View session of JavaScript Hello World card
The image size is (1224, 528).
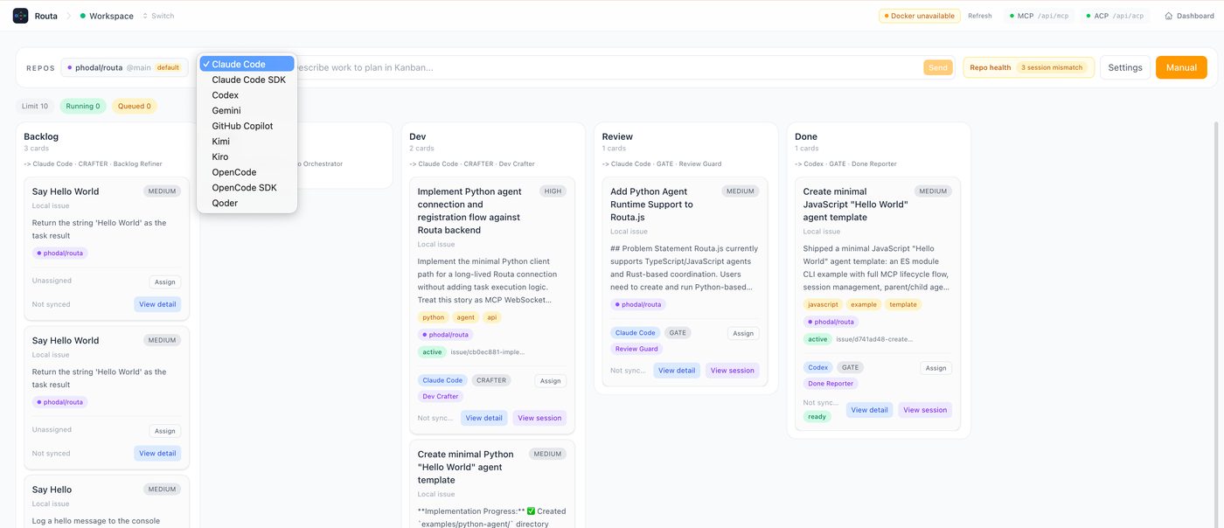click(925, 410)
